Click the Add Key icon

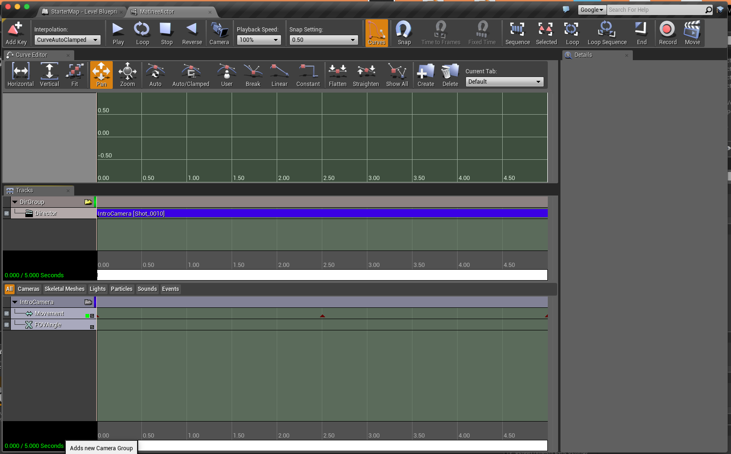pos(16,33)
